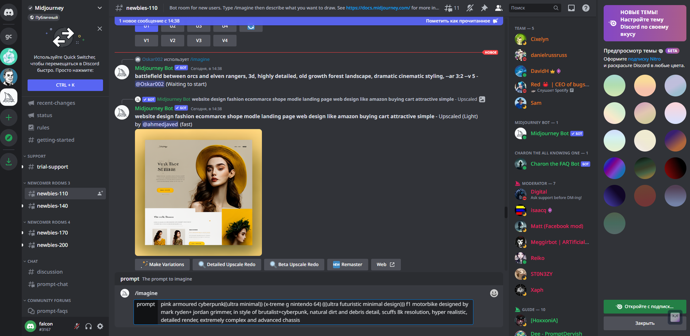
Task: Open download apps icon in server bar
Action: pyautogui.click(x=9, y=162)
